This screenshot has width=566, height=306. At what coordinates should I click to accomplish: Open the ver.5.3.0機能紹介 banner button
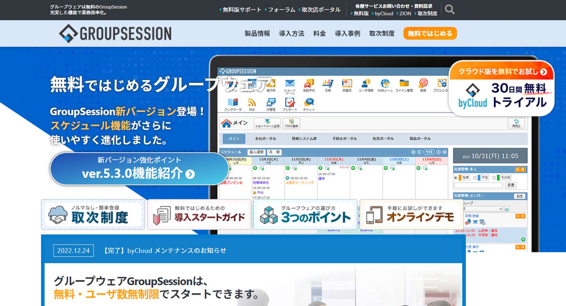point(139,169)
